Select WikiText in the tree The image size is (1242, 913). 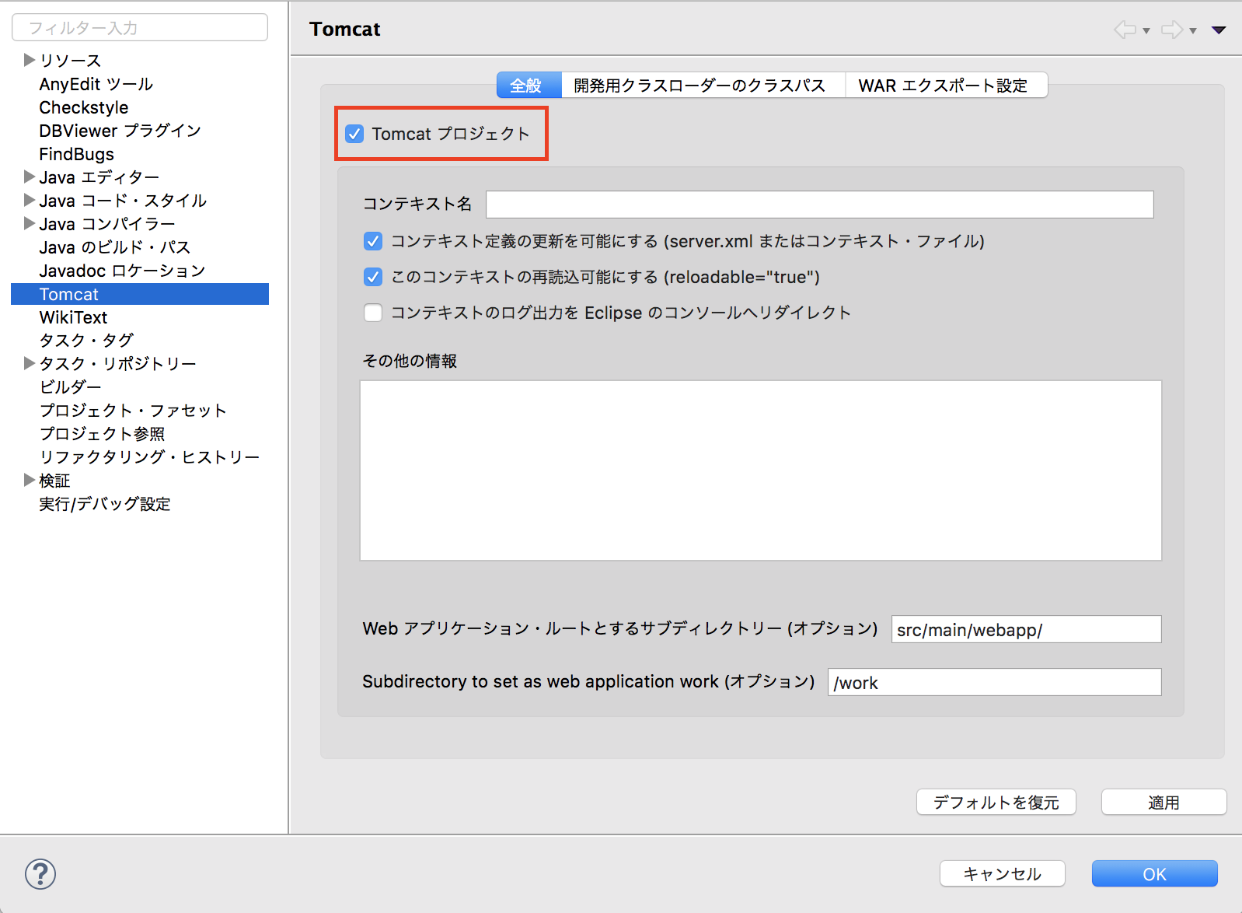(73, 317)
